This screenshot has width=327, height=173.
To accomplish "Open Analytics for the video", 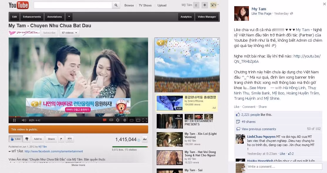I will click(186, 17).
